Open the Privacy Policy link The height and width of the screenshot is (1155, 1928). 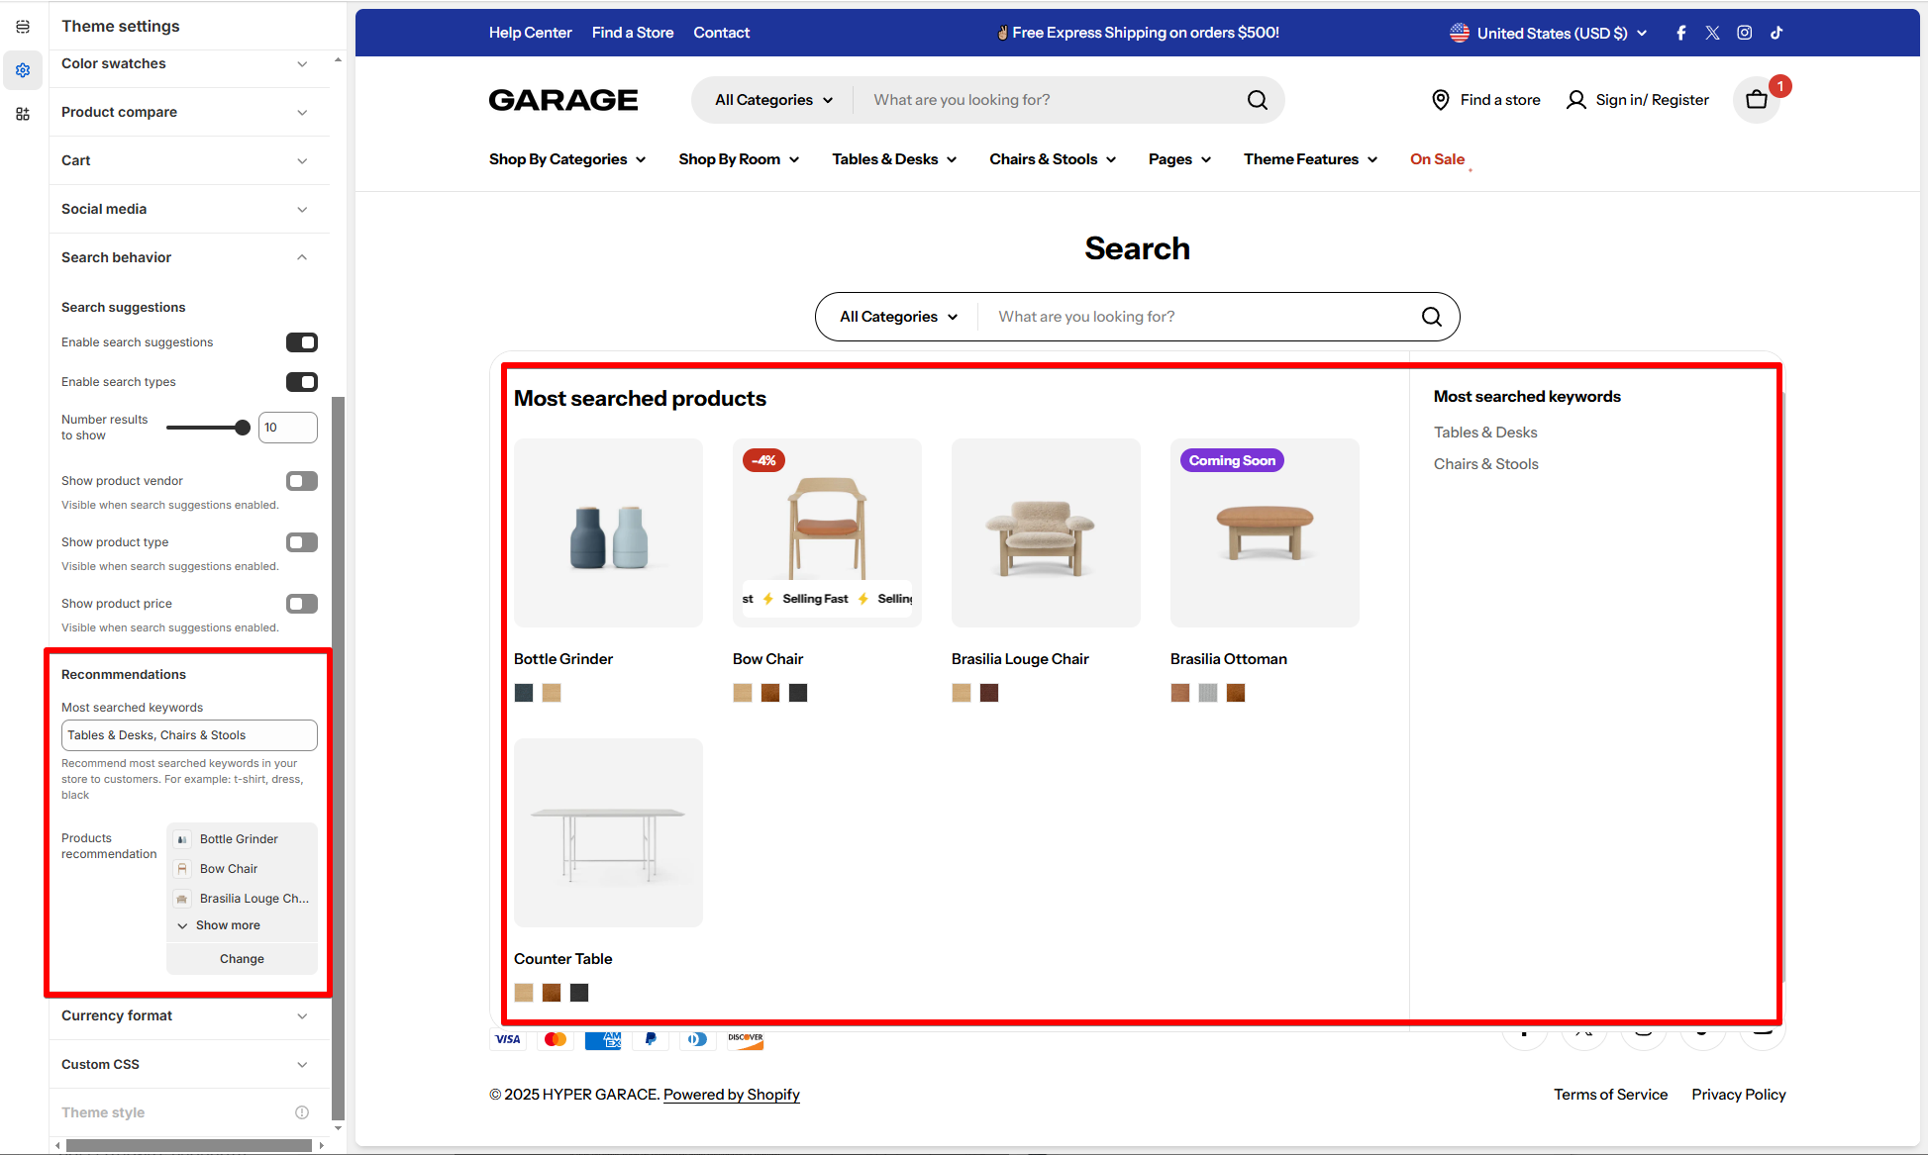[x=1739, y=1095]
